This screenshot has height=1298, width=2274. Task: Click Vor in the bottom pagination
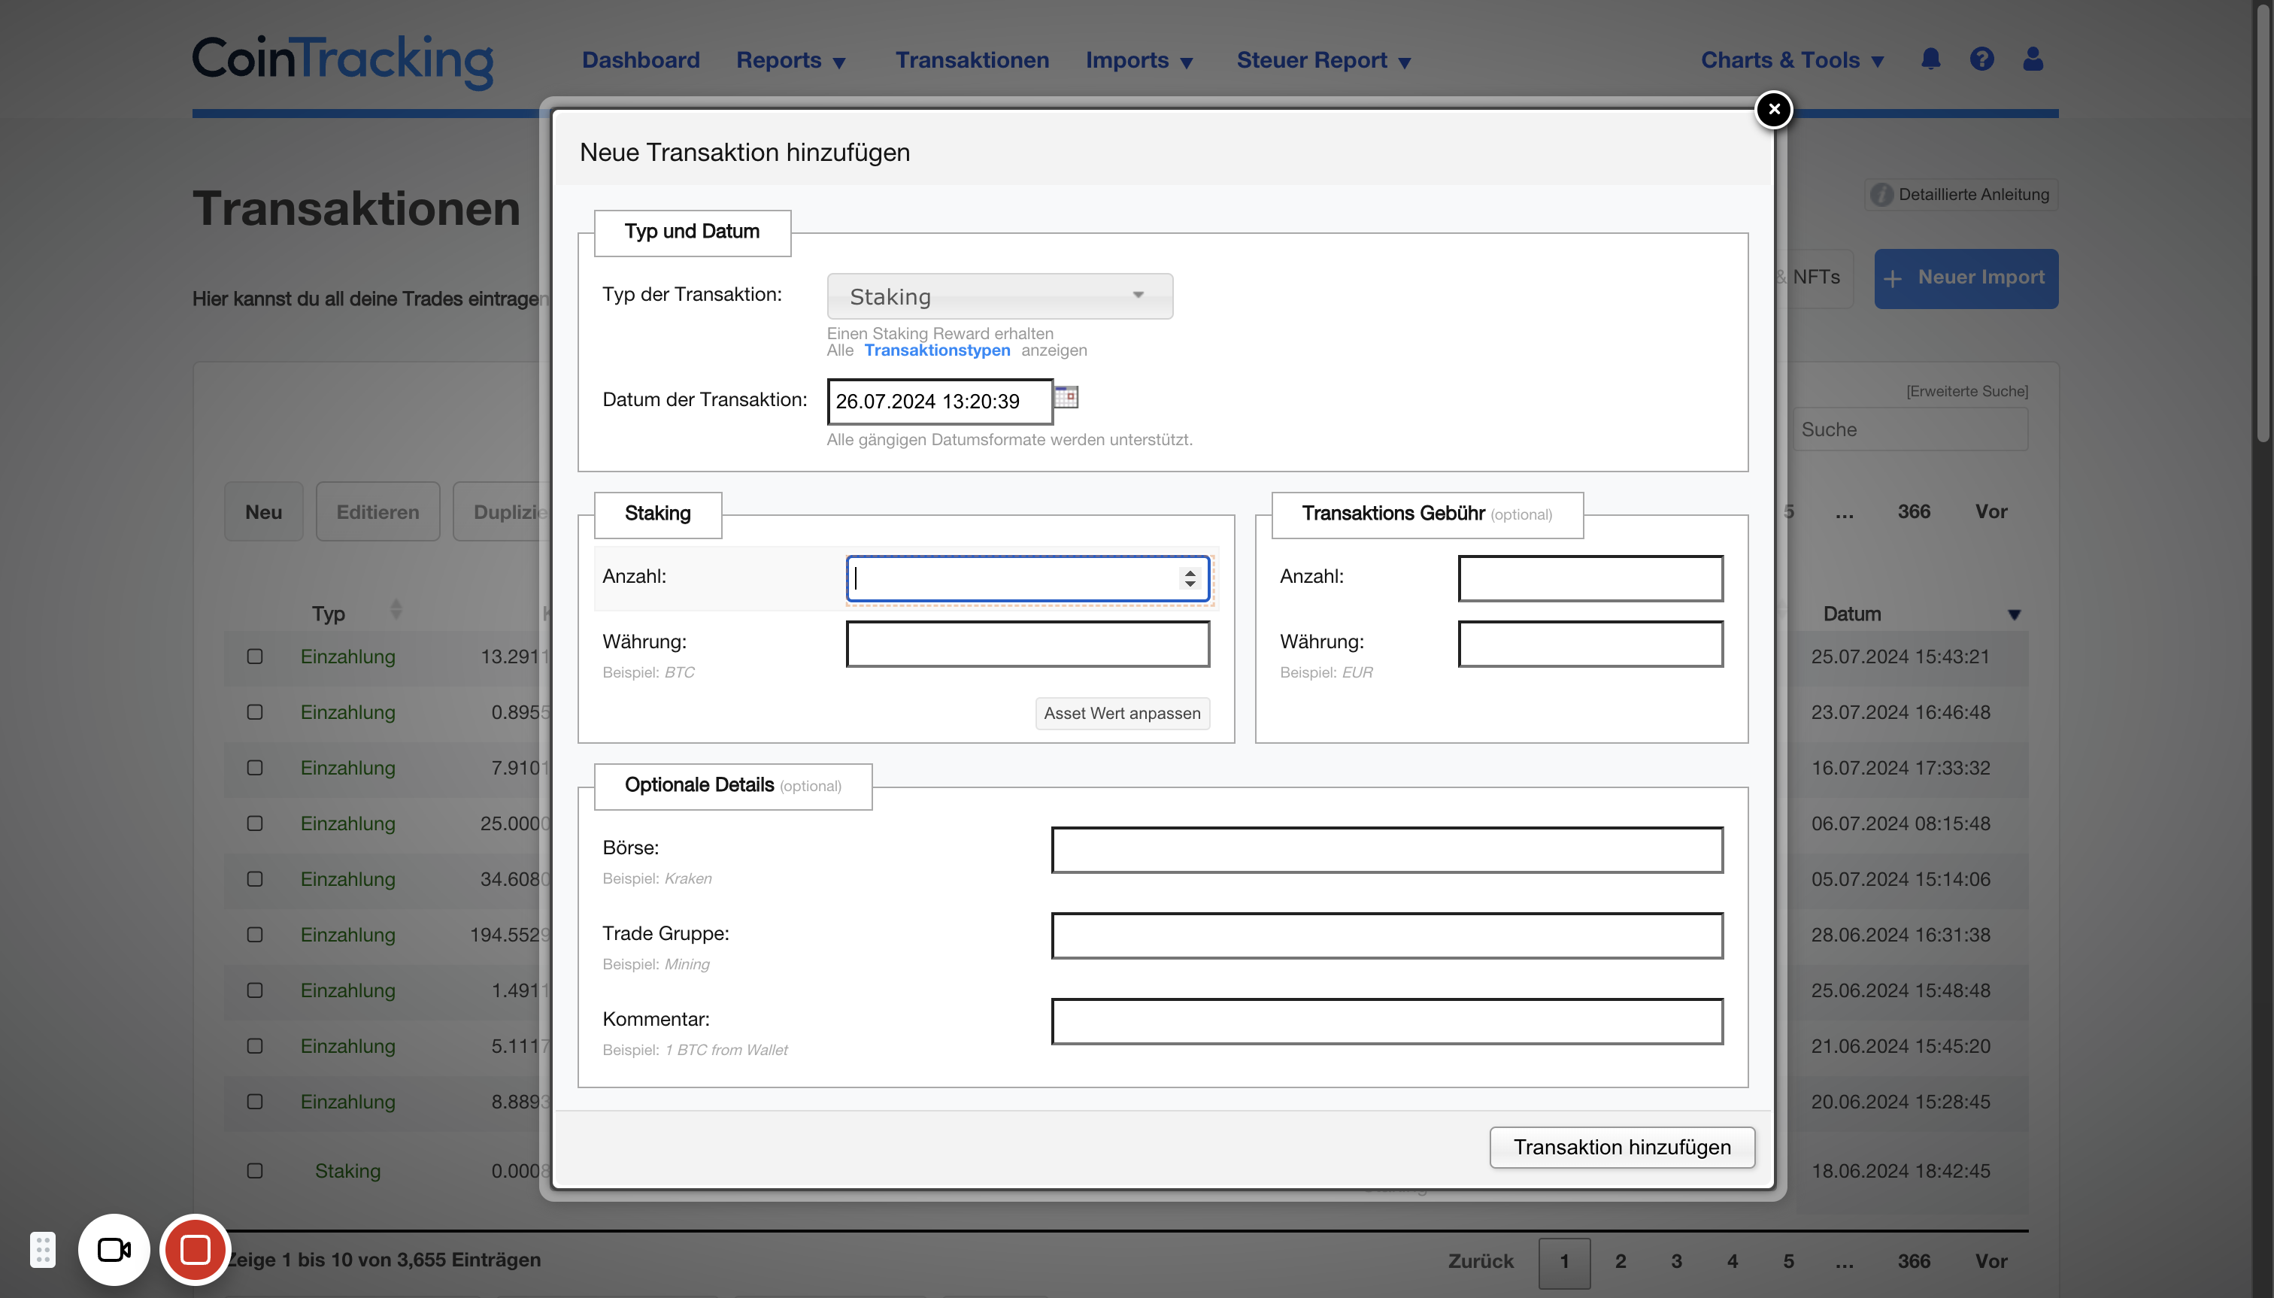[1991, 1261]
